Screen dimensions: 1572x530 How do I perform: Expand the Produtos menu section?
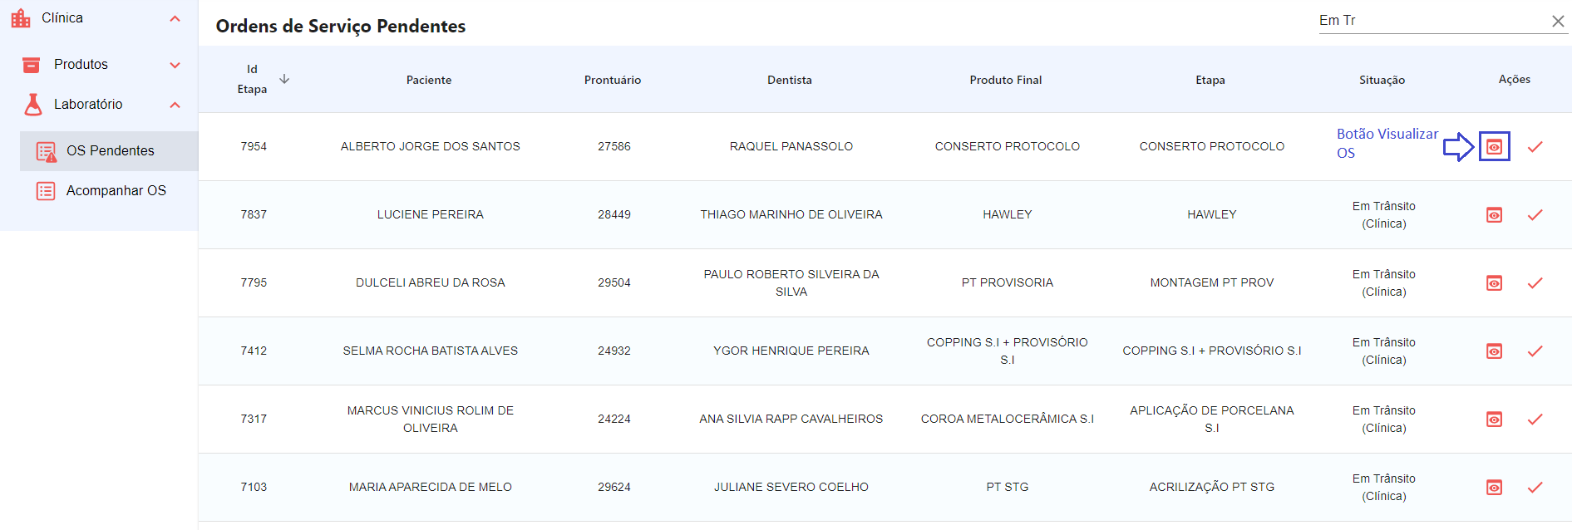coord(175,65)
